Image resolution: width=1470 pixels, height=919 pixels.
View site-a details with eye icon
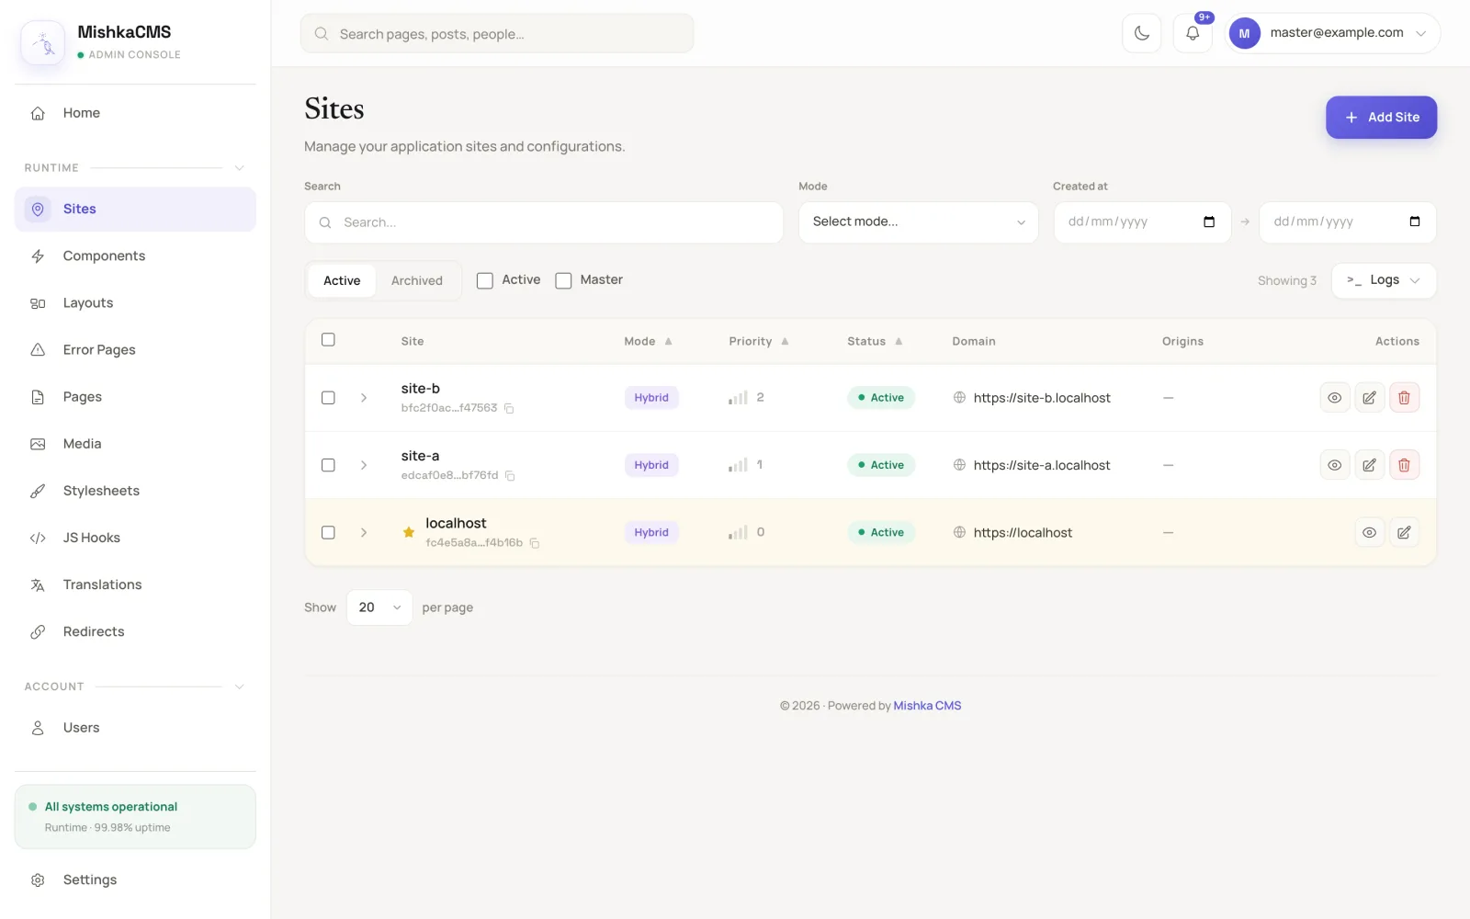click(1334, 465)
